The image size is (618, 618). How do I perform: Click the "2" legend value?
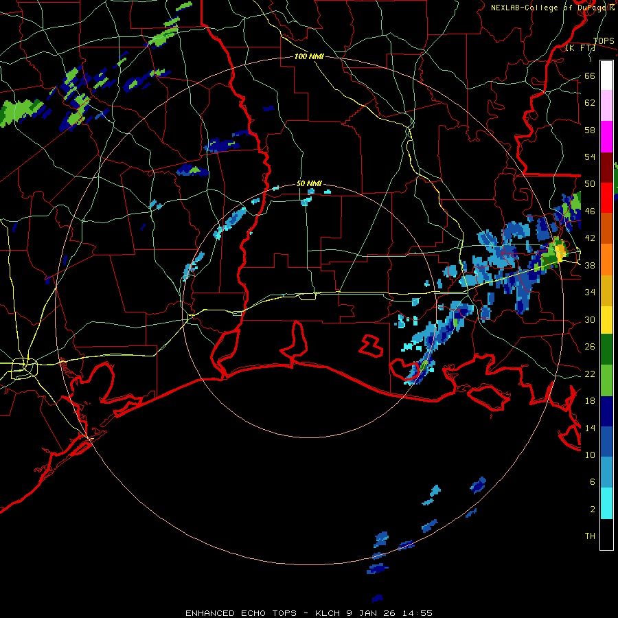click(x=593, y=510)
